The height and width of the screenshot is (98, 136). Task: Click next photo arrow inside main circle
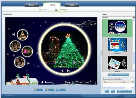coord(68,71)
